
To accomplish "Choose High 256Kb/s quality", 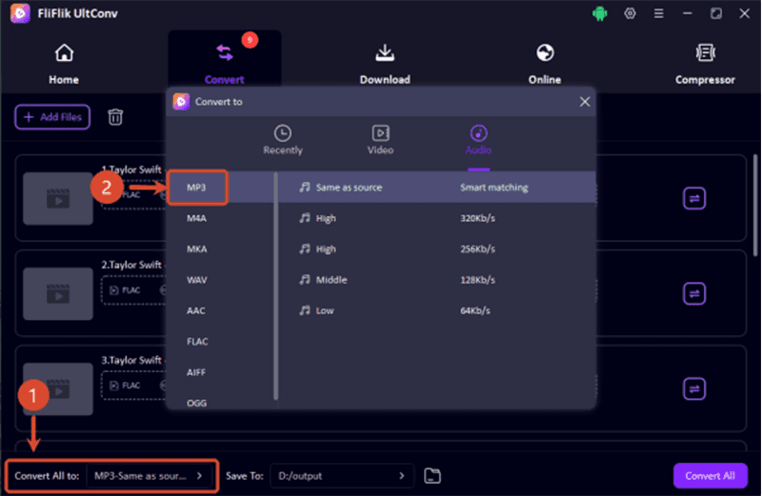I will point(437,248).
